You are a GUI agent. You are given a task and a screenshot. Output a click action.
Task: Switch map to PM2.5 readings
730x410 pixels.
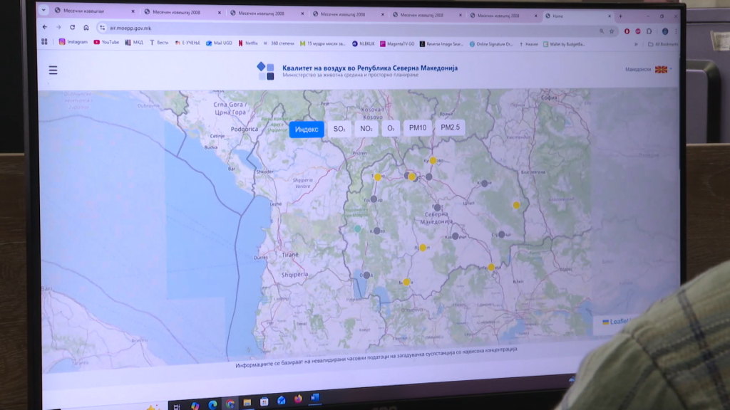click(x=450, y=128)
